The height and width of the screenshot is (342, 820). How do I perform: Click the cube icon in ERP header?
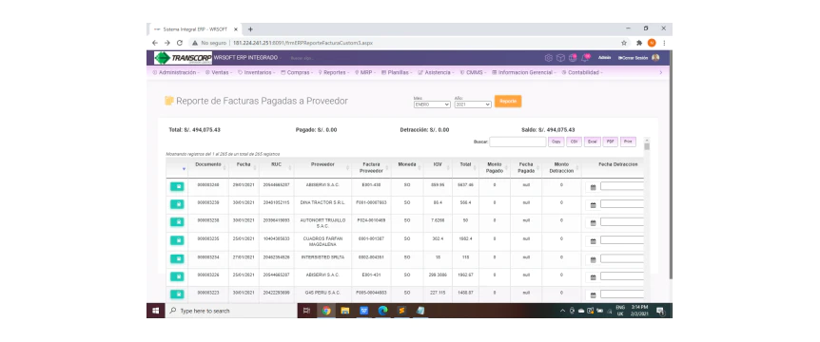click(560, 58)
